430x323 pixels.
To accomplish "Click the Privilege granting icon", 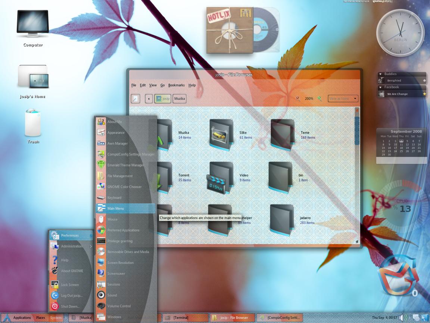I will (101, 241).
